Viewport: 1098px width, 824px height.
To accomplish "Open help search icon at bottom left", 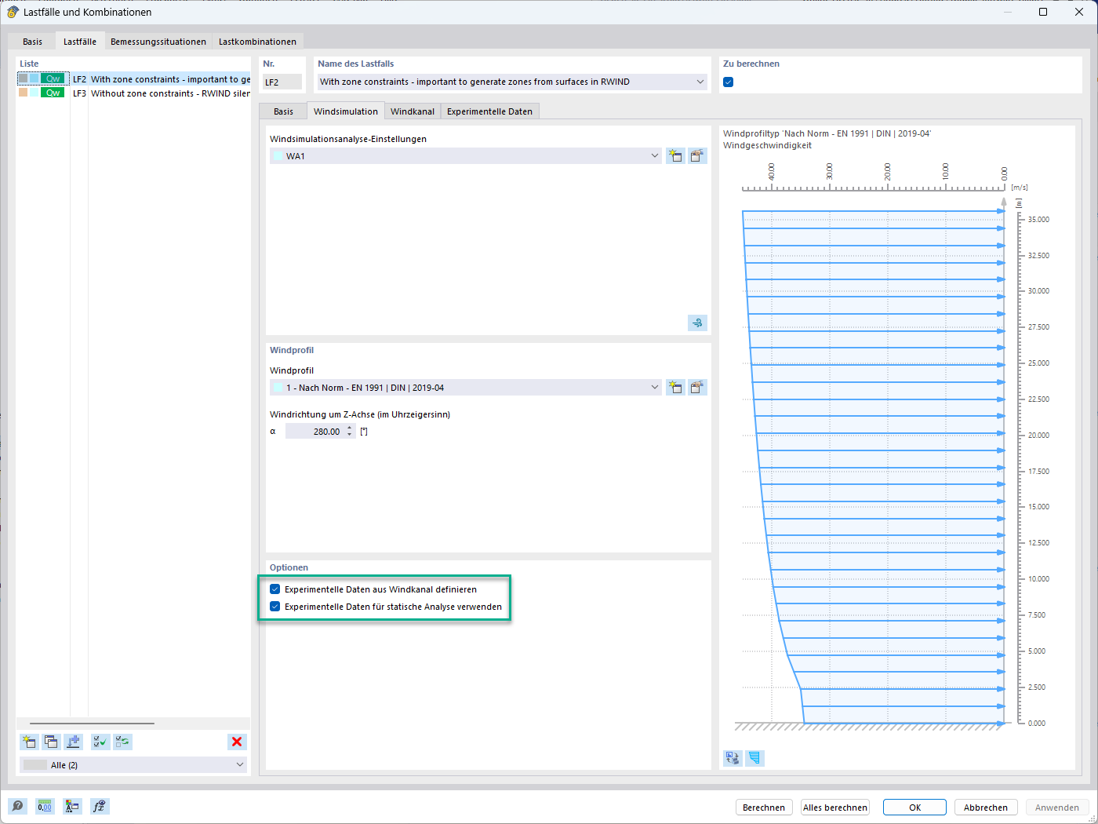I will [17, 806].
